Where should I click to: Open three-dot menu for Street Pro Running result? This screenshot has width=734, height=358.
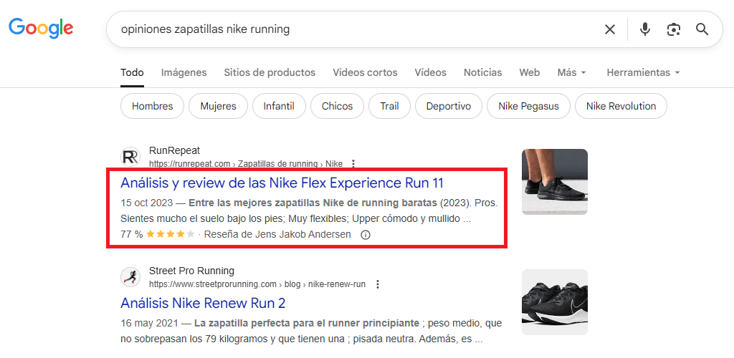tap(378, 284)
